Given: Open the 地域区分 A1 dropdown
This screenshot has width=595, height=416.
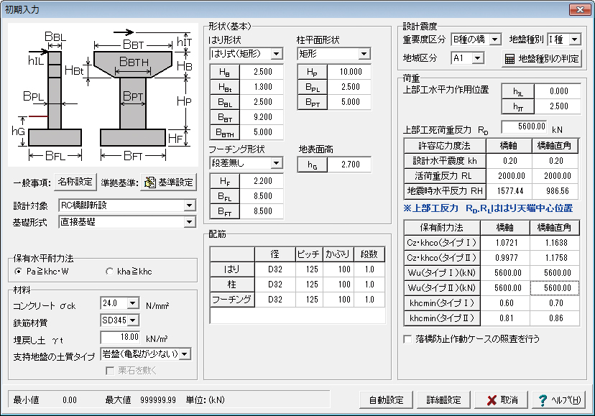Looking at the screenshot, I should point(478,58).
